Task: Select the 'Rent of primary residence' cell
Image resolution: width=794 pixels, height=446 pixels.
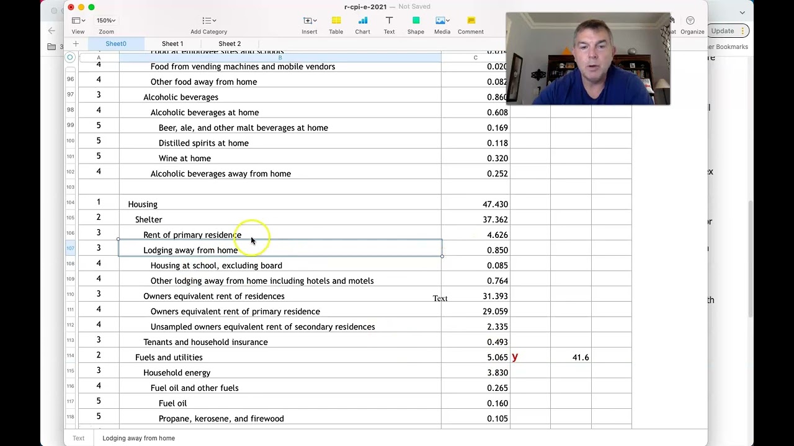Action: (x=280, y=235)
